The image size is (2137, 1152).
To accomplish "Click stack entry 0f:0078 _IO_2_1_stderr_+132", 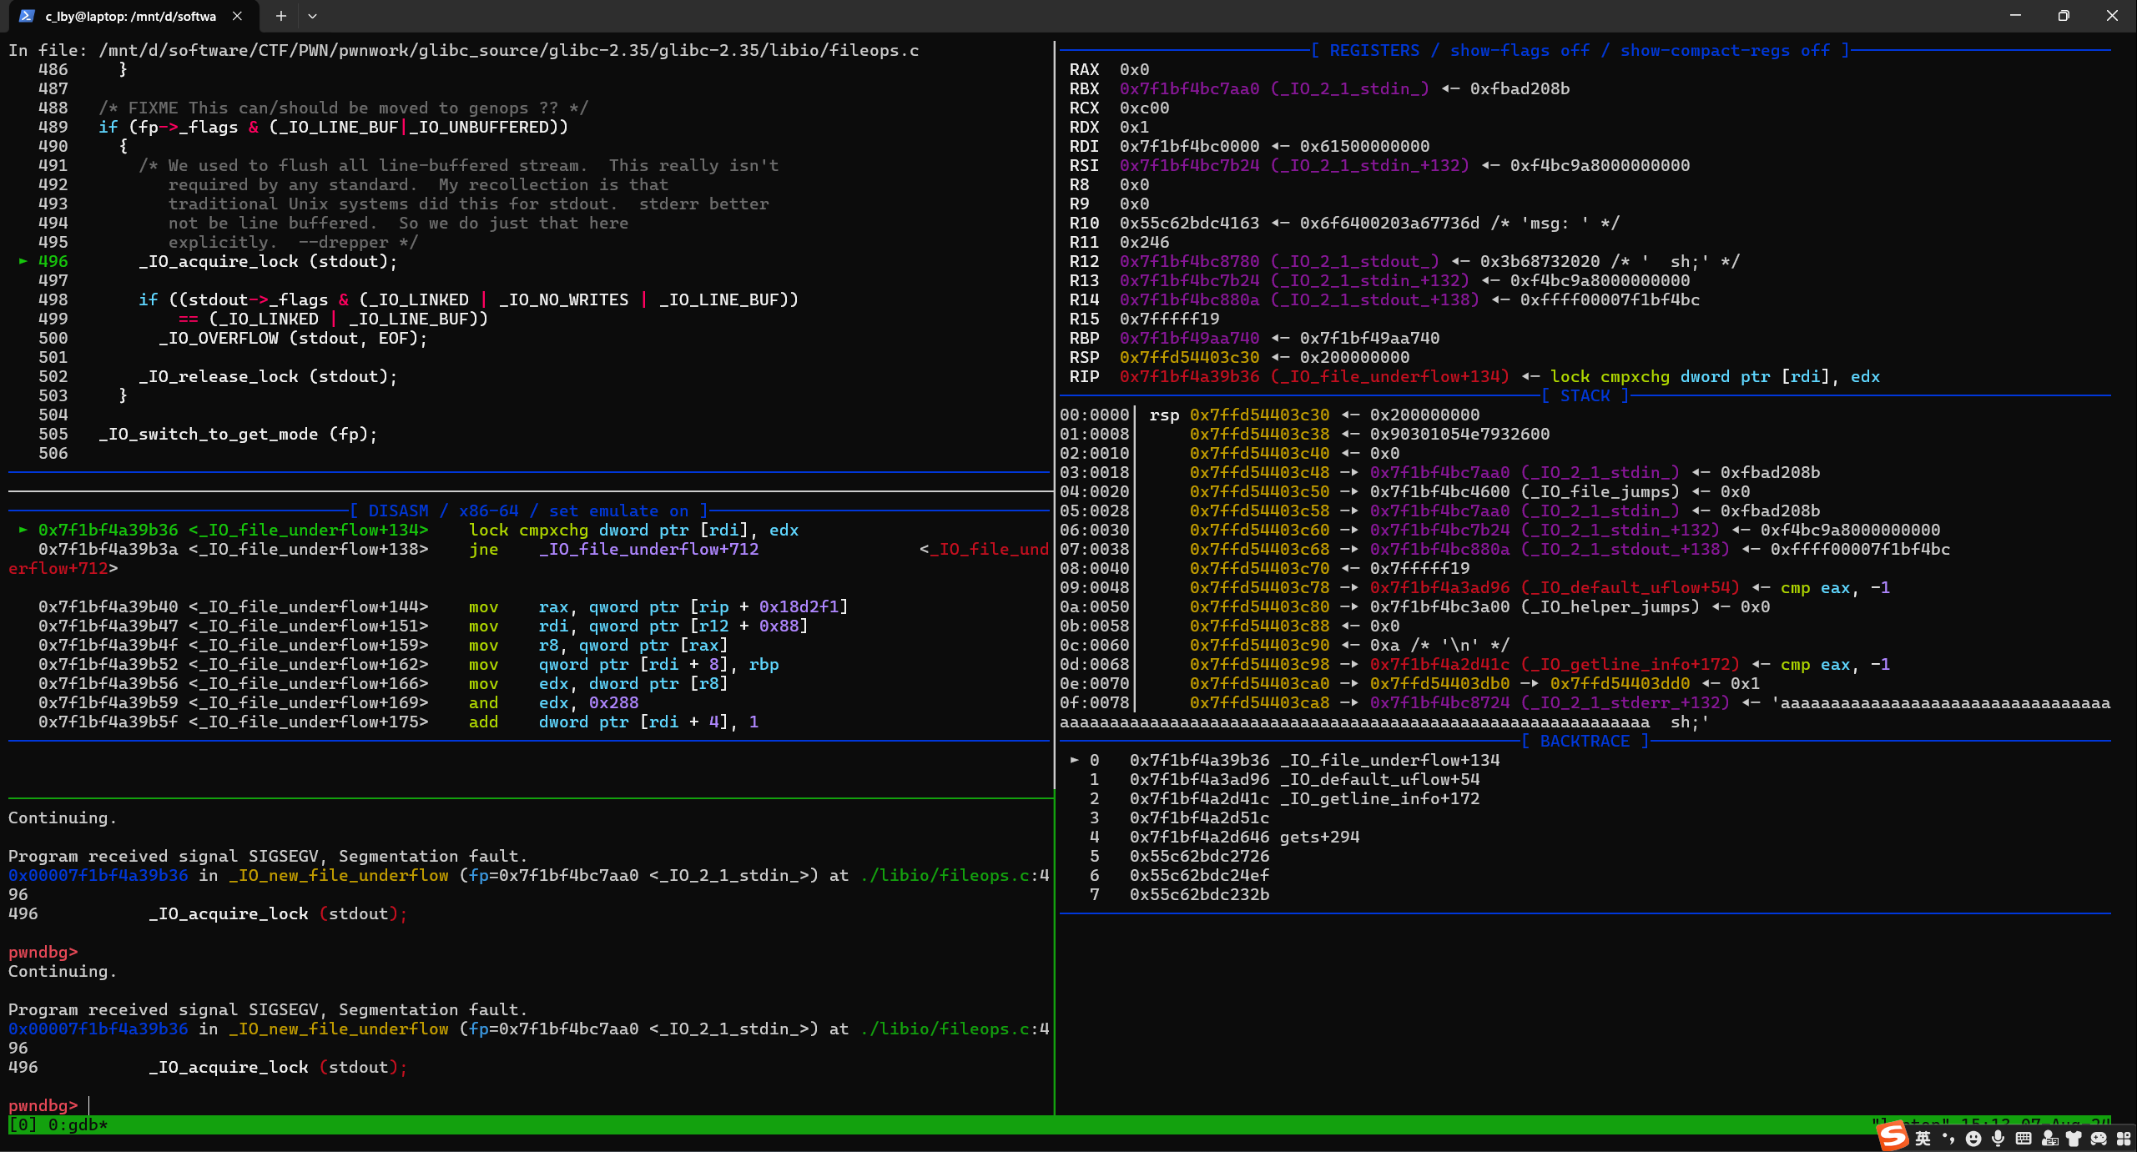I will pos(1585,702).
